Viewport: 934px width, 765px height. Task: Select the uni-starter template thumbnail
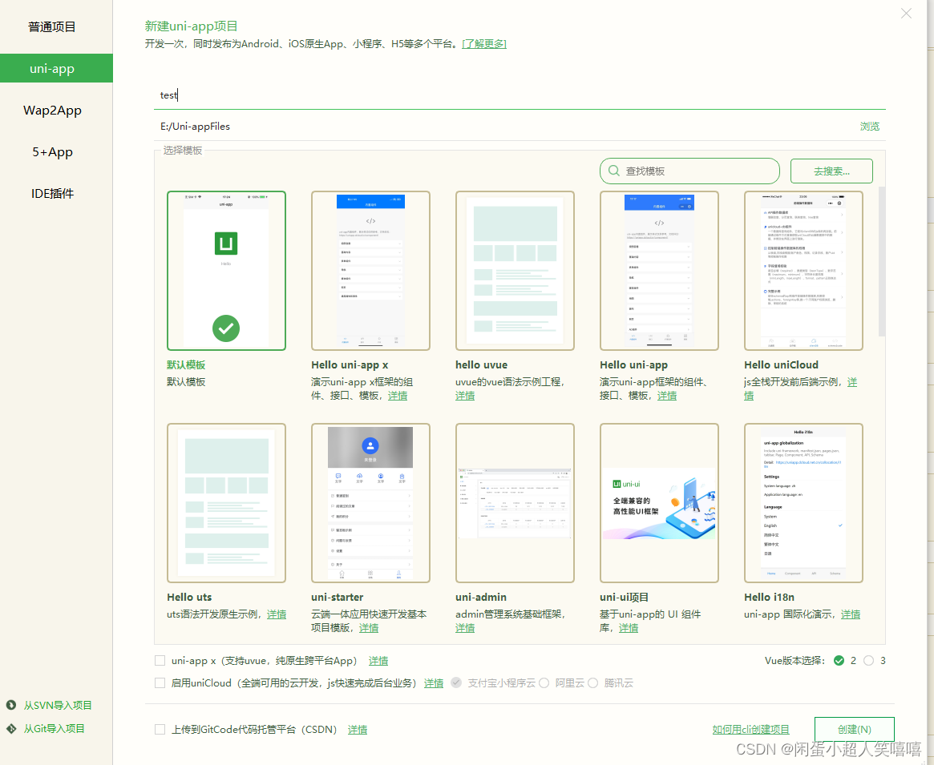(x=370, y=503)
